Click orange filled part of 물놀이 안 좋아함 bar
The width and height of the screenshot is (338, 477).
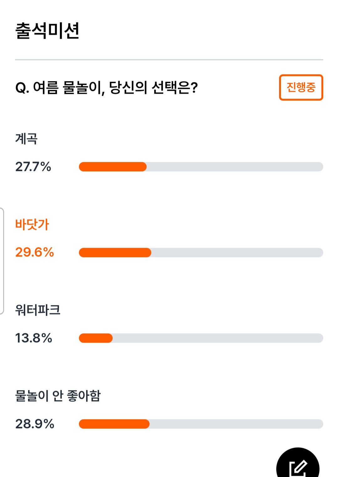(x=114, y=424)
